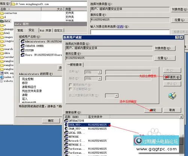The image size is (188, 156).
Task: Select Administrators group icon in data properties
Action: click(x=23, y=41)
